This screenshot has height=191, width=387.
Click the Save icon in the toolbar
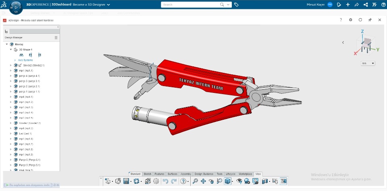(x=126, y=181)
